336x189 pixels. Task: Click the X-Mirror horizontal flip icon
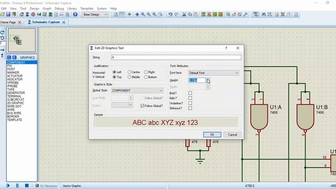coord(2,50)
